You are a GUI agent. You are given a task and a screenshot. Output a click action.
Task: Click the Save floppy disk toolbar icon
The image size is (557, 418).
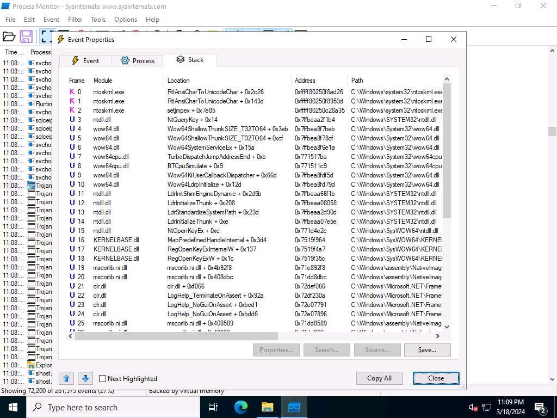[26, 36]
